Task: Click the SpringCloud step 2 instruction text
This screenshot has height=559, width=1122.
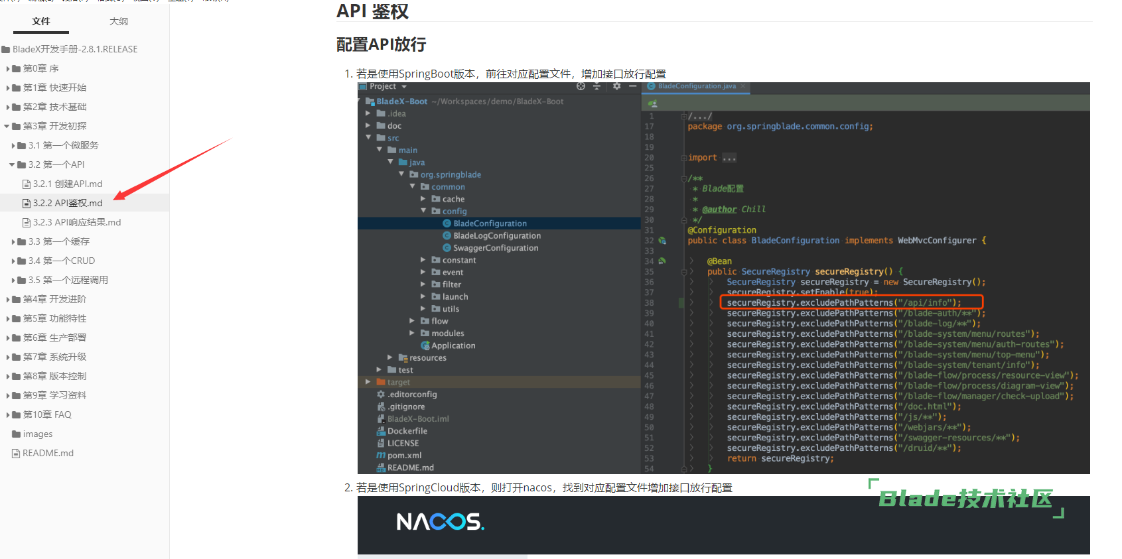Action: (544, 487)
